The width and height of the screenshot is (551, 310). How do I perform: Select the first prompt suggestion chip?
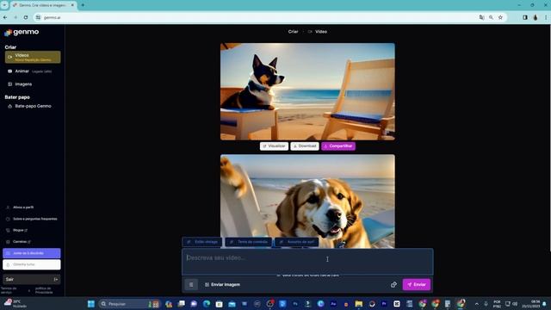202,242
